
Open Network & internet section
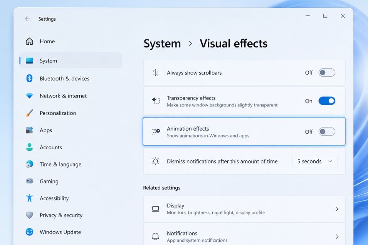coord(71,96)
